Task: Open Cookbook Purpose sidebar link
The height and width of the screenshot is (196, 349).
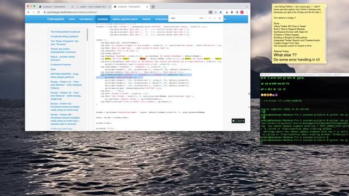Action: [x=61, y=64]
